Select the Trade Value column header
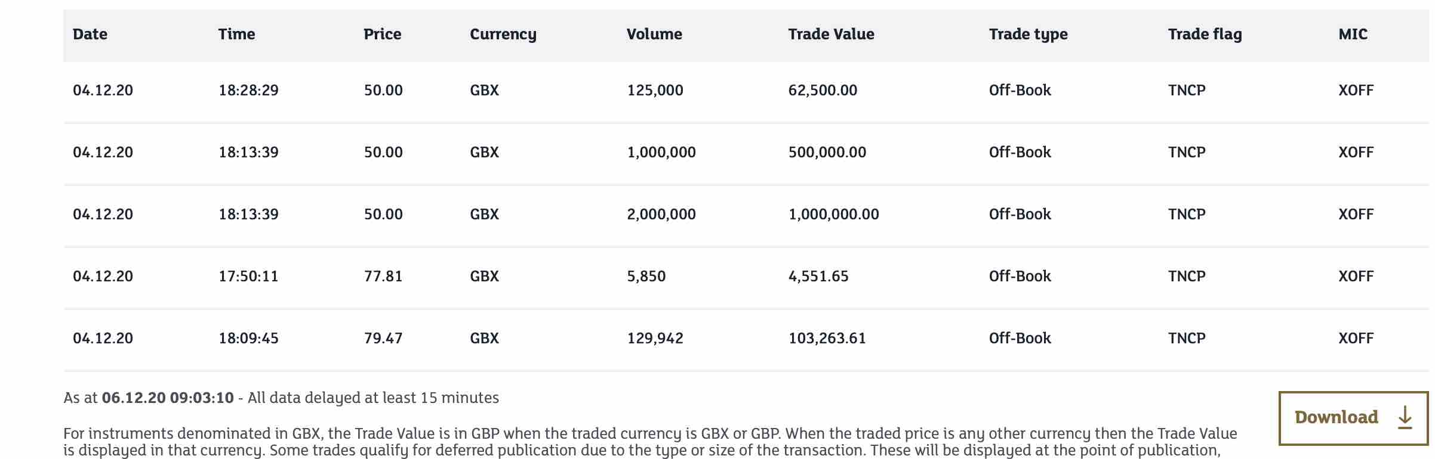The width and height of the screenshot is (1435, 459). pos(831,34)
